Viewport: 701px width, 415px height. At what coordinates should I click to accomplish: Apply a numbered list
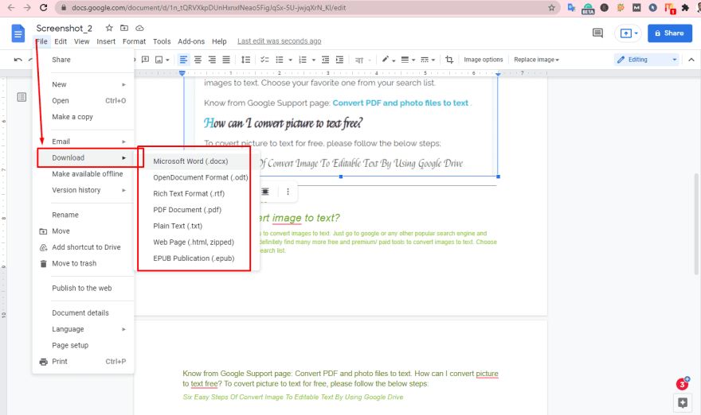[x=303, y=60]
